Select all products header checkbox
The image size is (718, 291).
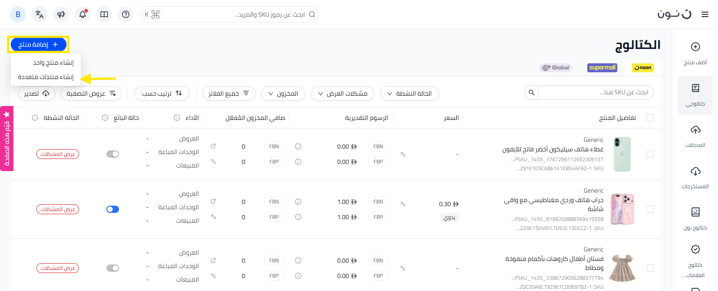pos(650,118)
